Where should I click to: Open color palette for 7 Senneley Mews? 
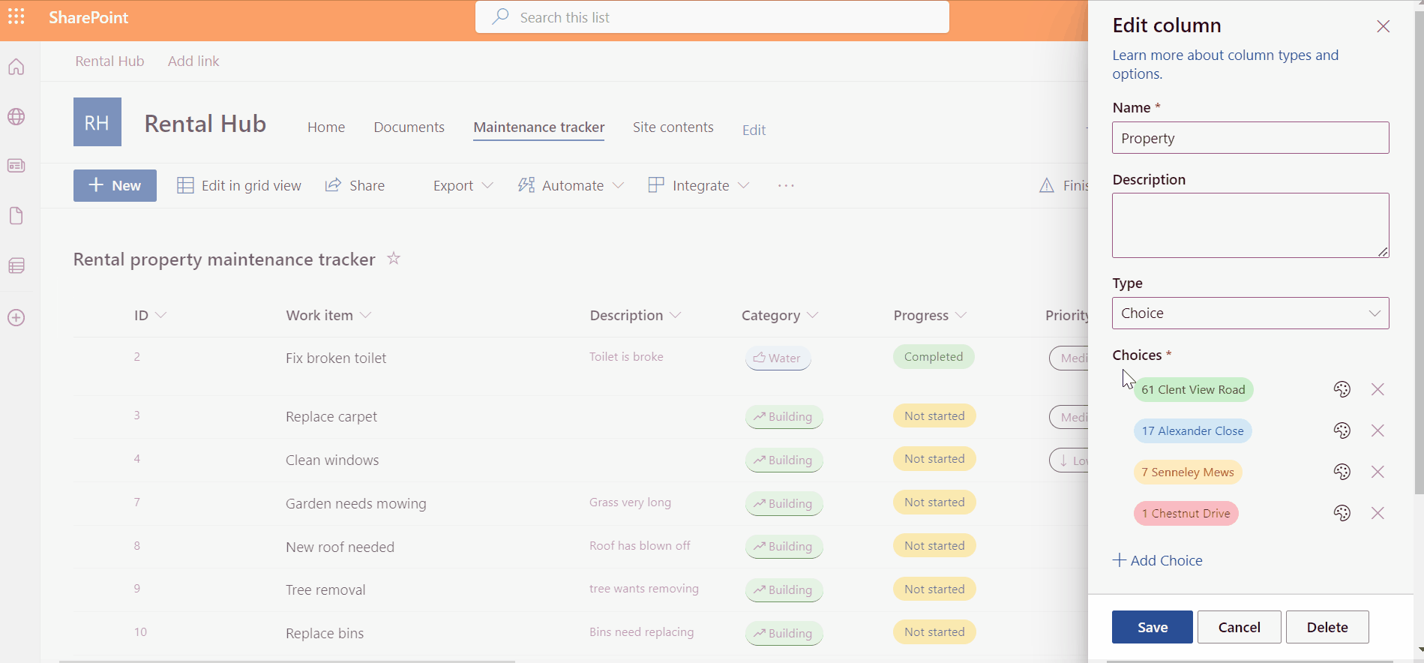(x=1342, y=472)
